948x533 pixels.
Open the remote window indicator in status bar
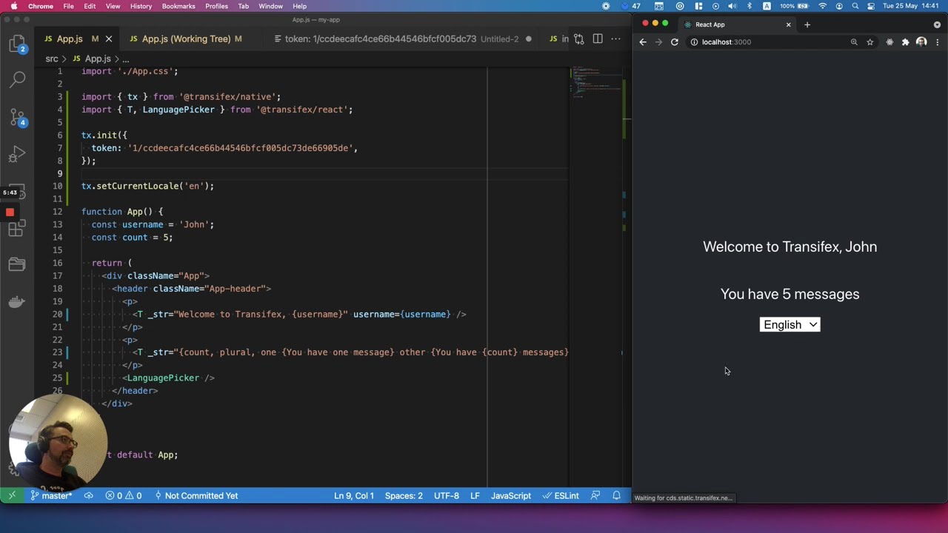(x=12, y=495)
